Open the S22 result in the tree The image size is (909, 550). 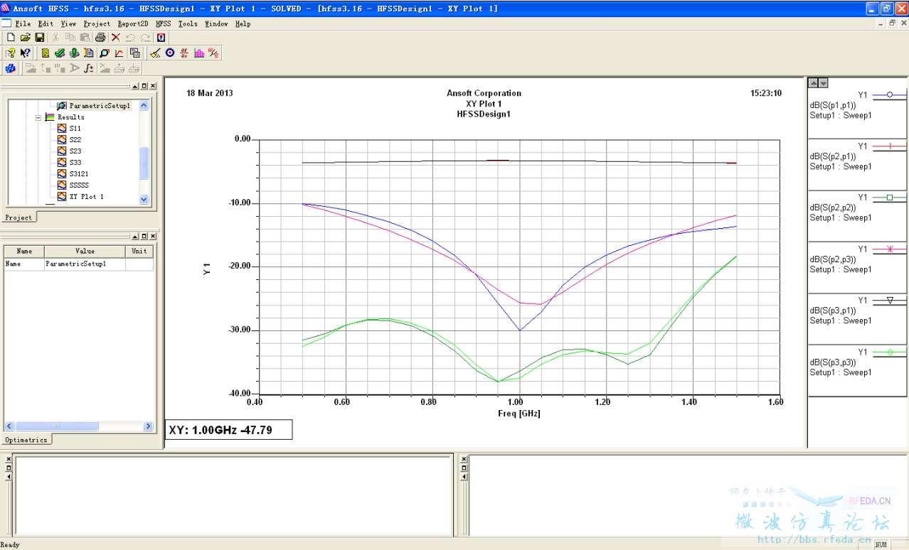click(75, 140)
